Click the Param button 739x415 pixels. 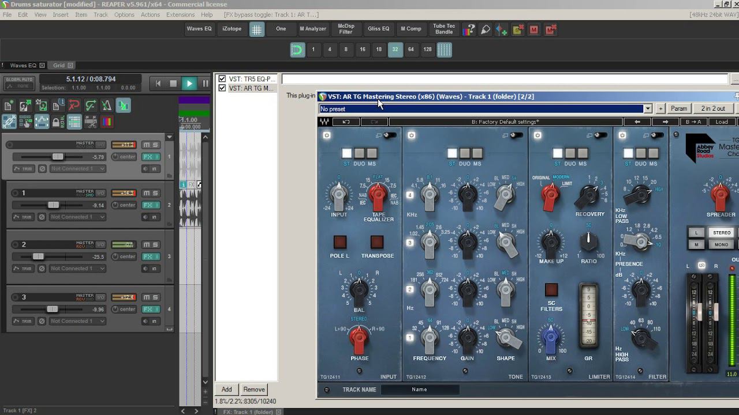pyautogui.click(x=679, y=108)
